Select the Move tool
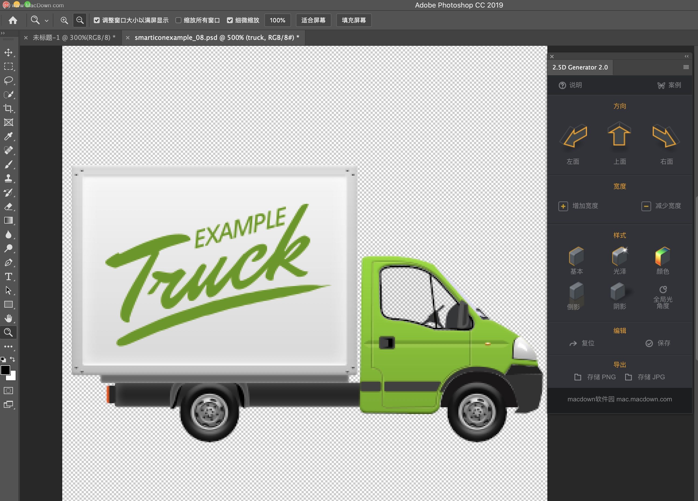The width and height of the screenshot is (698, 501). click(x=8, y=52)
